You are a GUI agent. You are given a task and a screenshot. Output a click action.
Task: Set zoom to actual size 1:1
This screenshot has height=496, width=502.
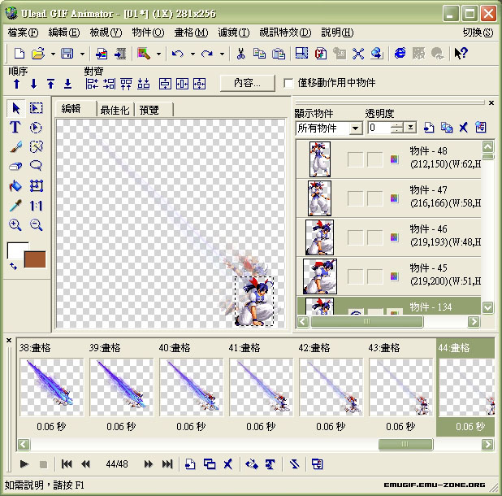37,206
